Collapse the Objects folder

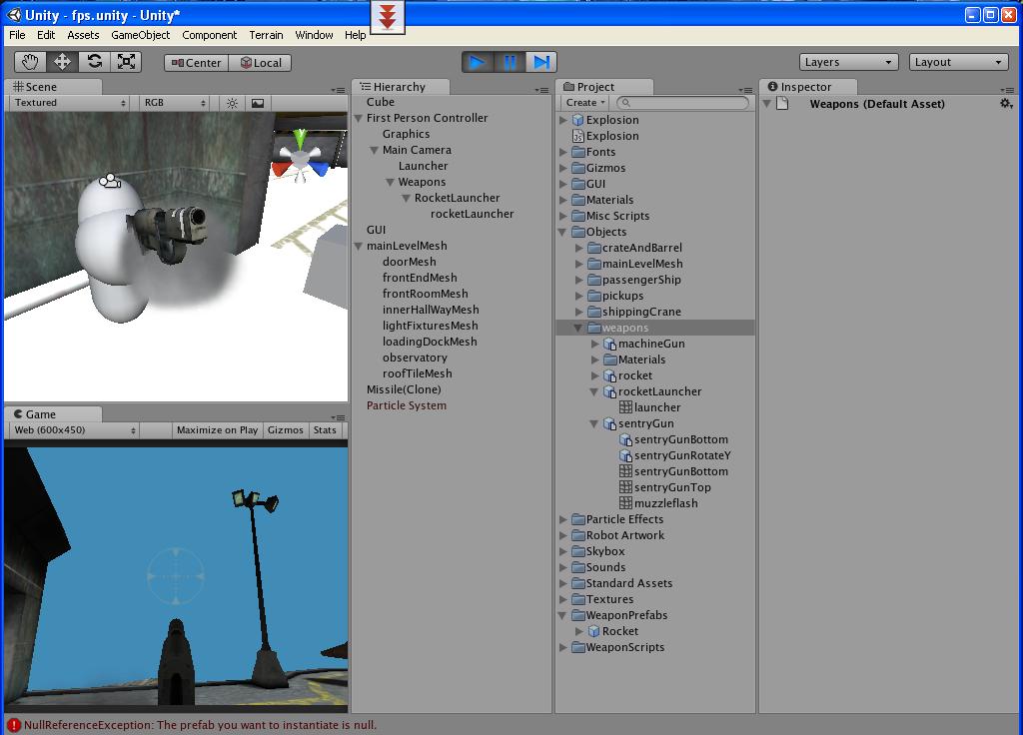tap(562, 232)
